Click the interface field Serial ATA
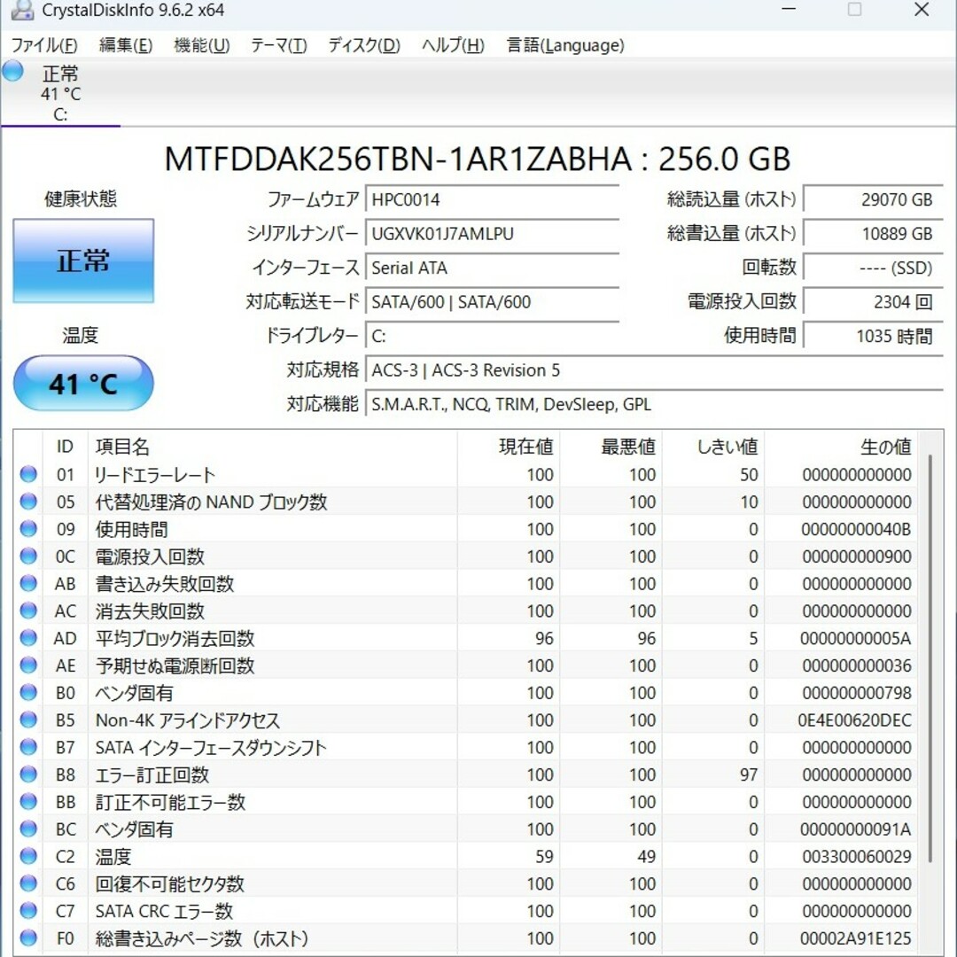Screen dimensions: 957x957 (493, 268)
